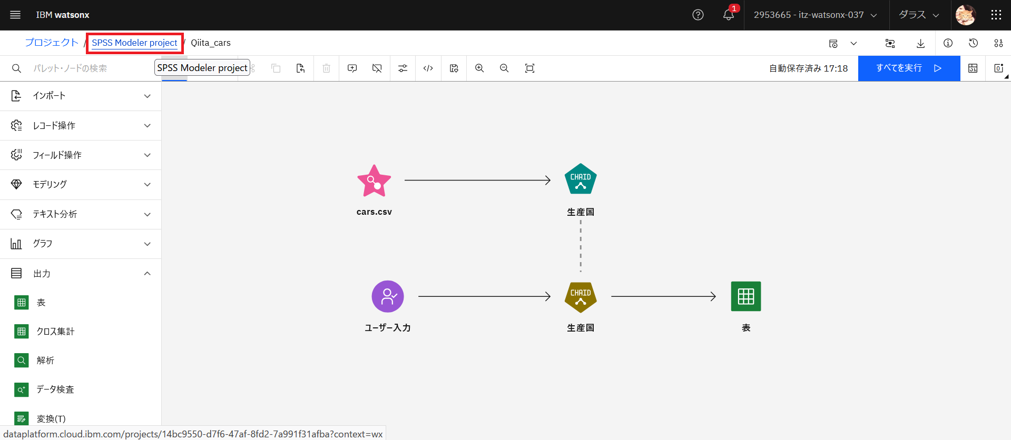Click the プロジェクト breadcrumb link

[x=52, y=43]
